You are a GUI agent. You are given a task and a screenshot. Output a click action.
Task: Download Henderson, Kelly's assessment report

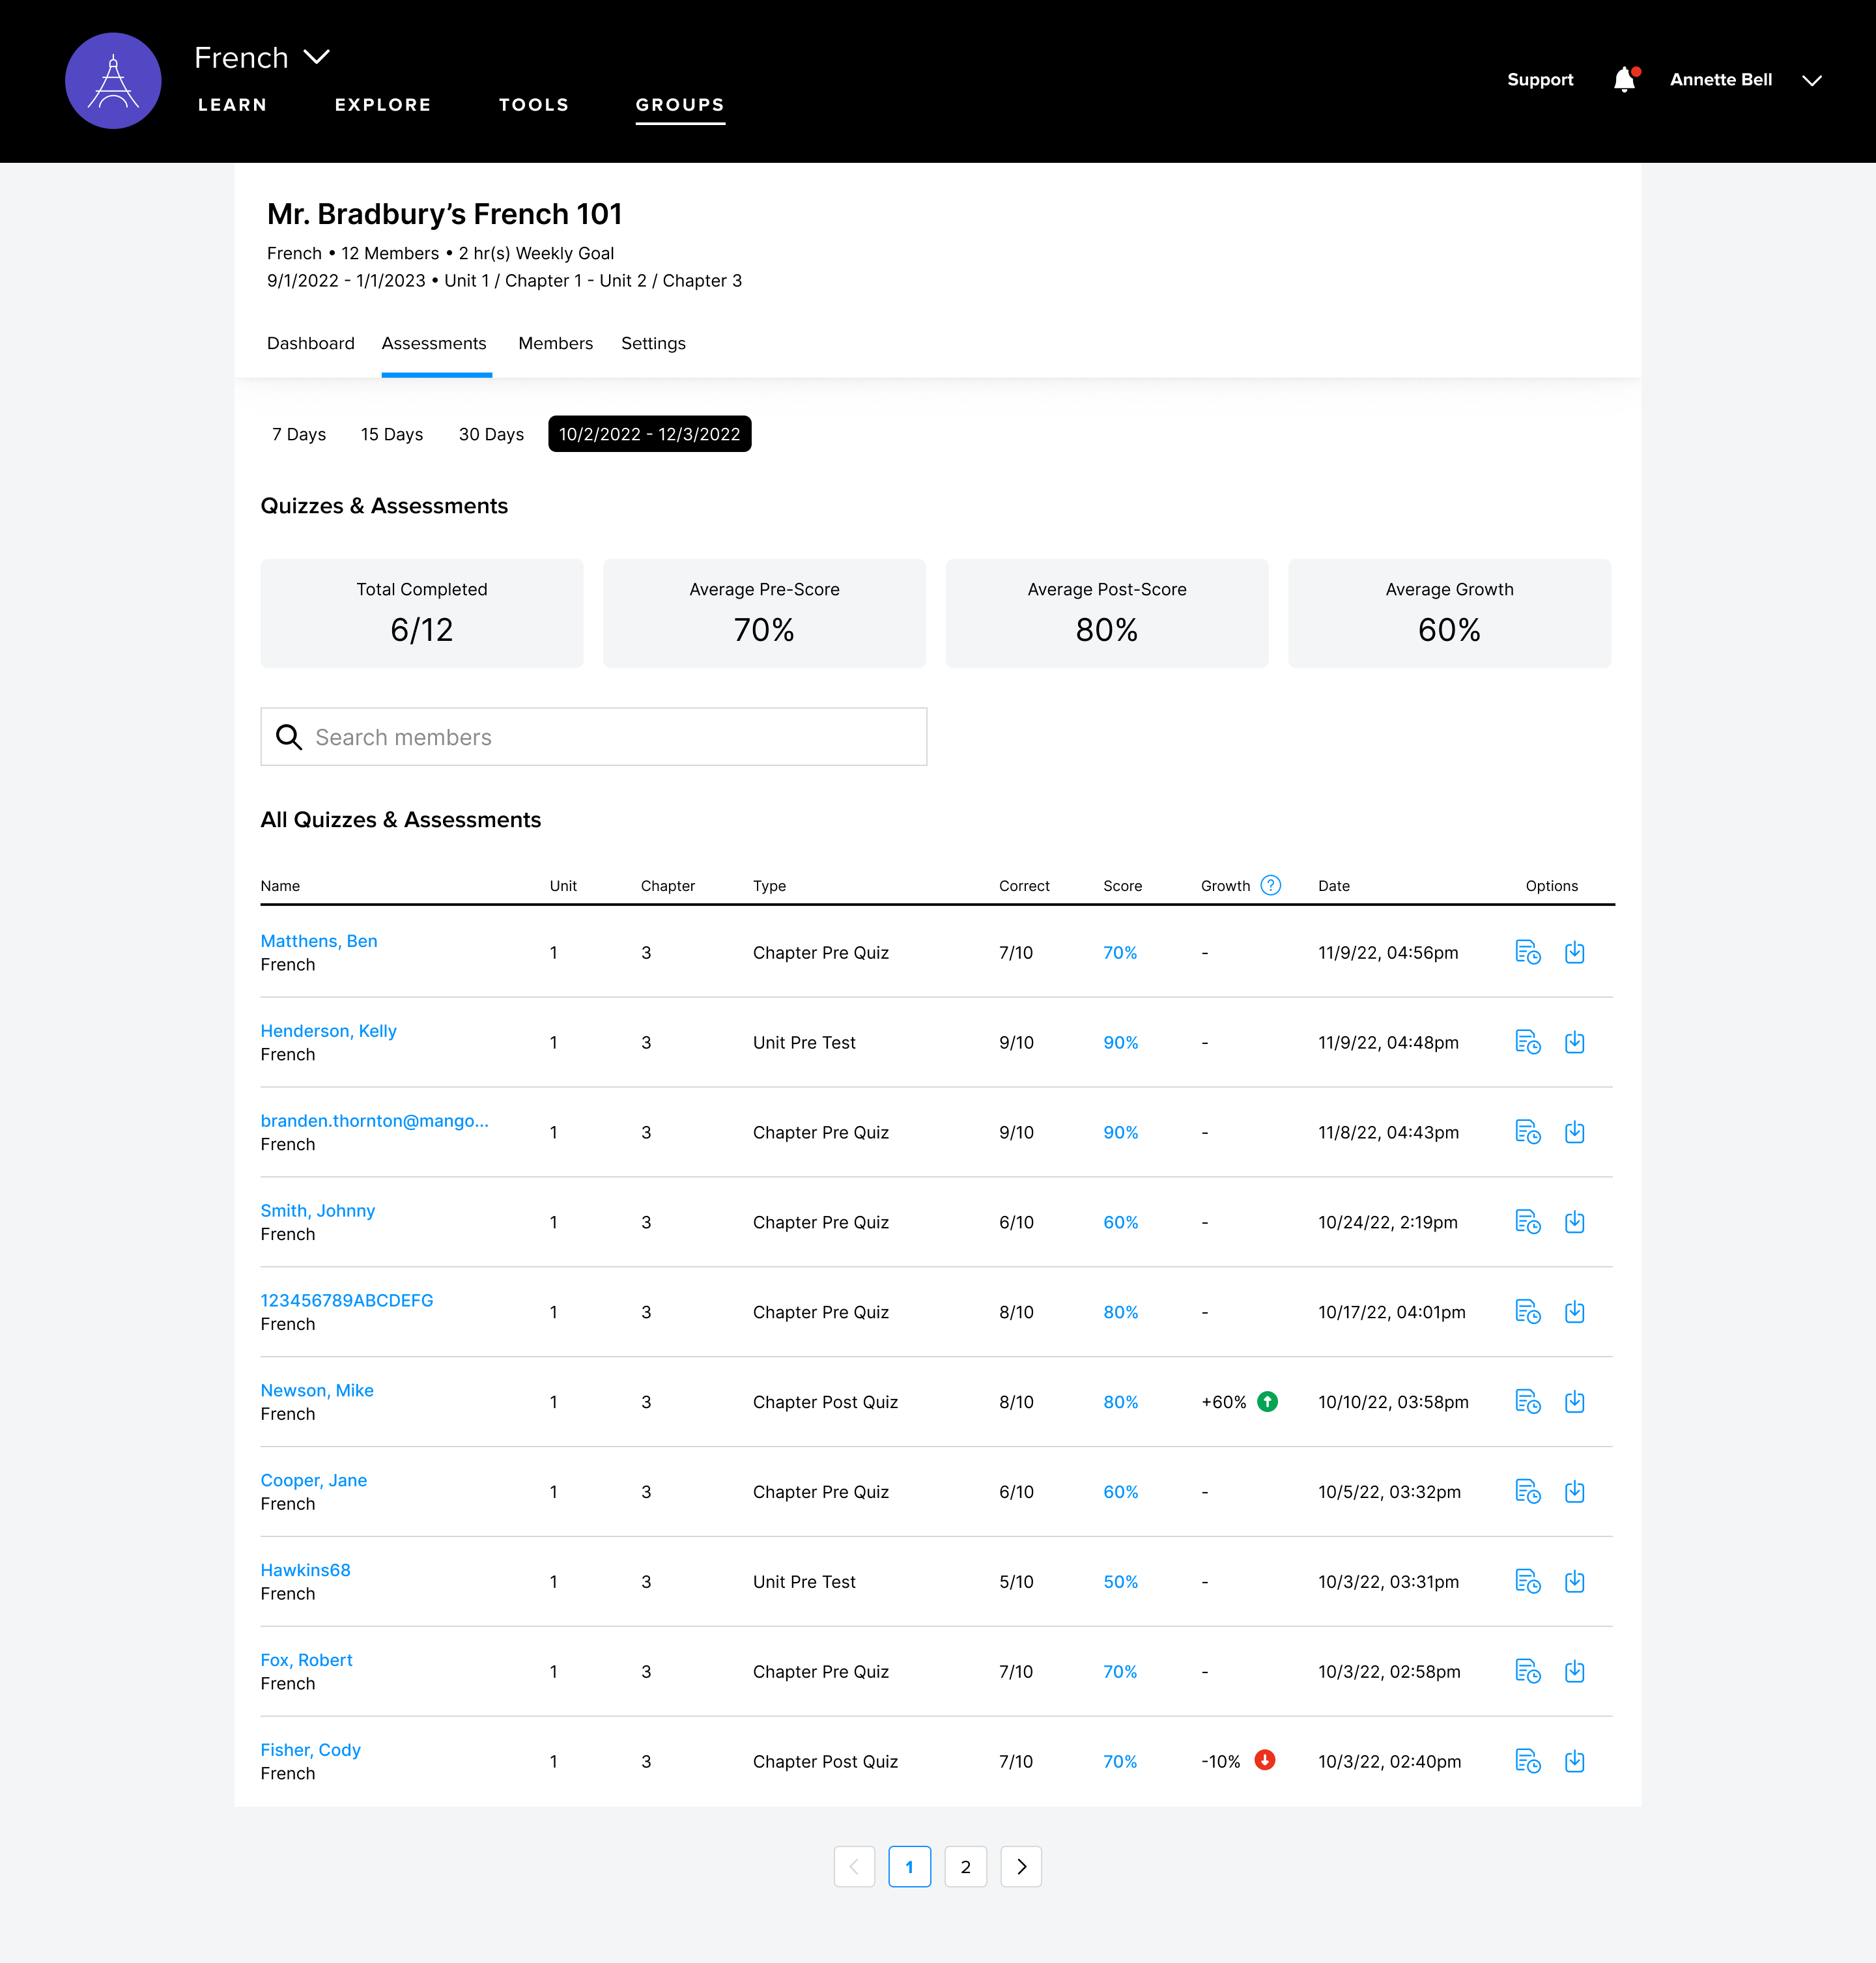tap(1575, 1042)
